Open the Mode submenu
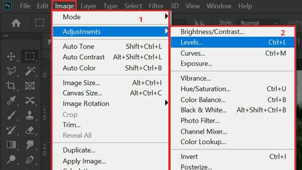Image resolution: width=302 pixels, height=170 pixels. click(x=72, y=17)
